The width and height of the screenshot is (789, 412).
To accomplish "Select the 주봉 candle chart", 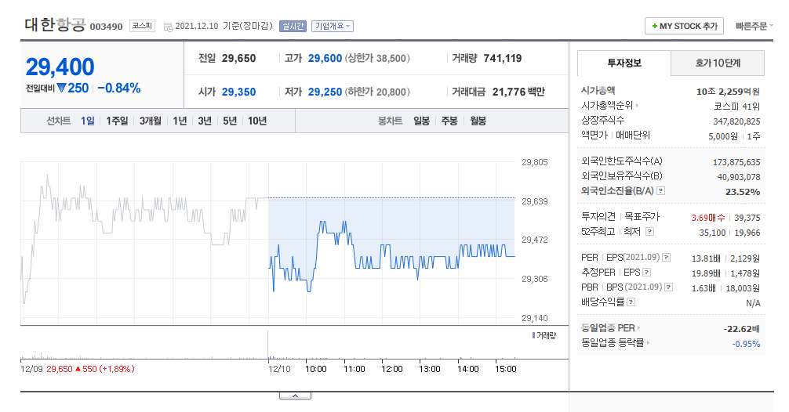I will point(449,121).
